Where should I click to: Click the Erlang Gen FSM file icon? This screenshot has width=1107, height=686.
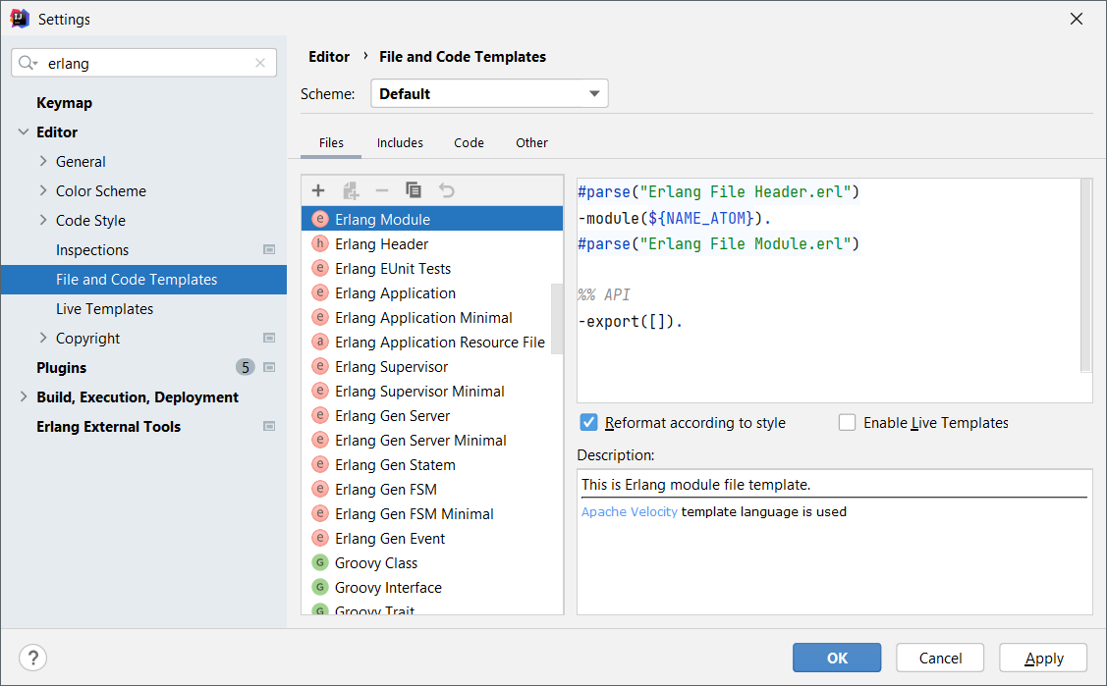(x=320, y=490)
